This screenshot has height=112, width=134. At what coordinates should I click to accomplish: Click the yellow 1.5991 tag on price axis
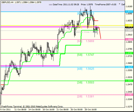pos(129,25)
